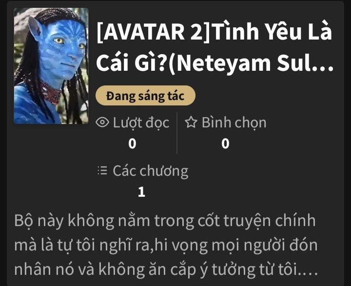Click the list icon beside Các chương
The image size is (351, 286).
click(x=102, y=170)
